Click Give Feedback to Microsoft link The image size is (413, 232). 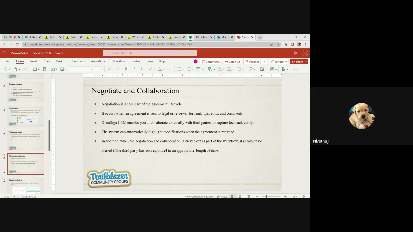(x=199, y=196)
